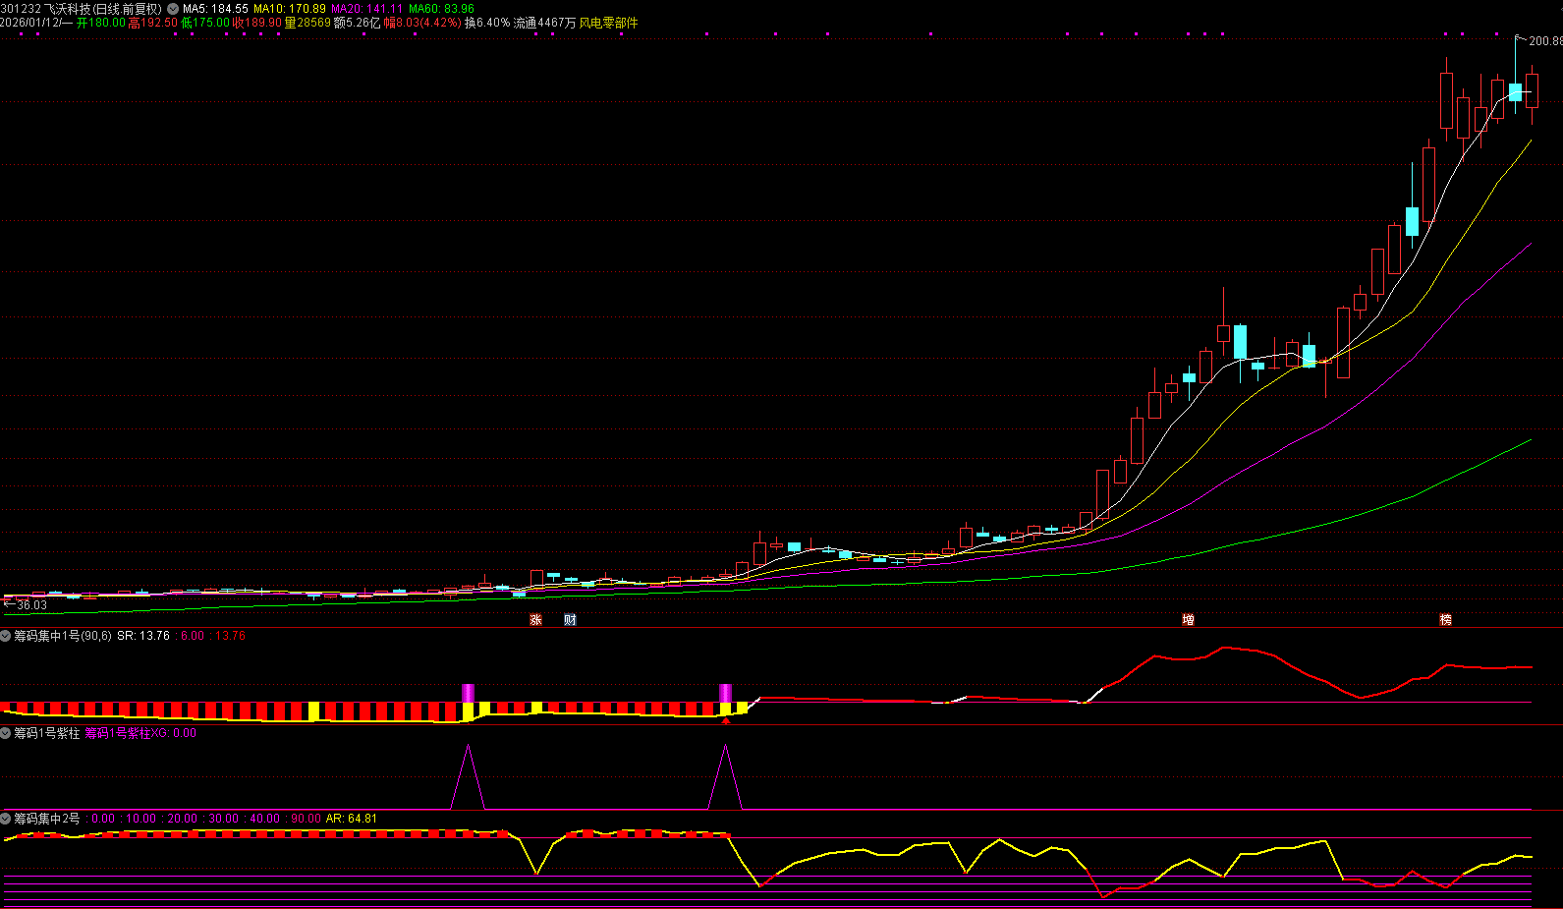This screenshot has height=909, width=1563.
Task: Click the stock title 飞沃科技(日线.前复权)
Action: pos(102,9)
